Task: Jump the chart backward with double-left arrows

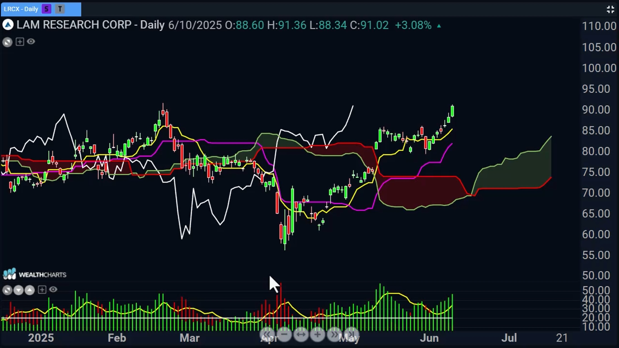Action: pos(268,334)
